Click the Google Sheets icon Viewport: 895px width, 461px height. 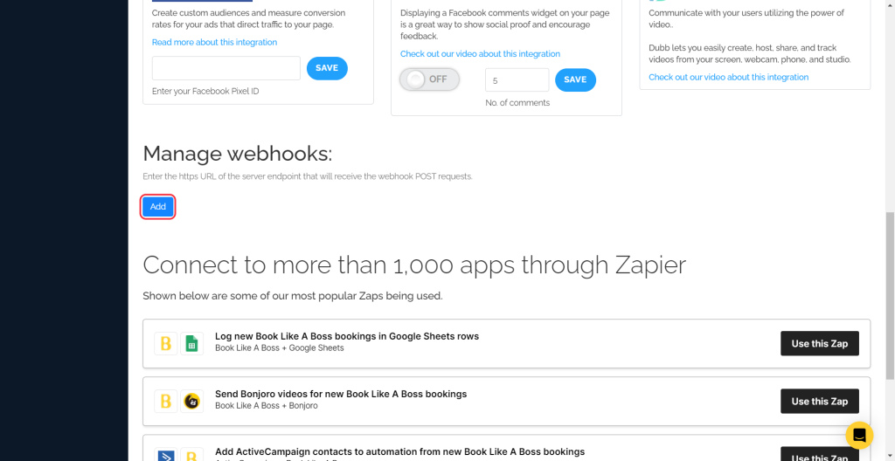(192, 344)
